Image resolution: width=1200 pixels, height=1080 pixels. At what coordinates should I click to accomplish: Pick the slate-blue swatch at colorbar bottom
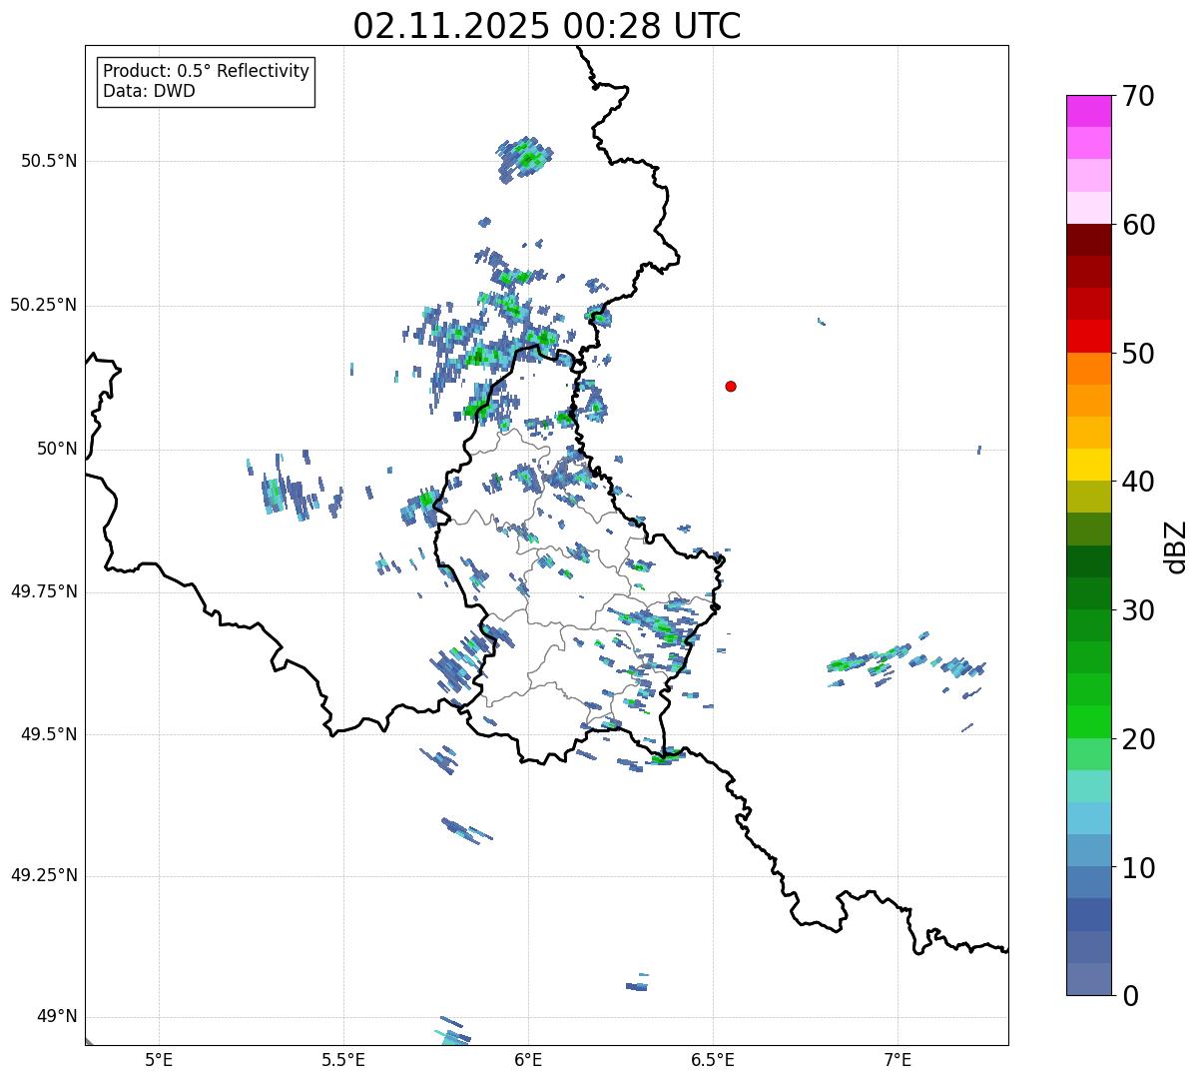coord(1088,979)
